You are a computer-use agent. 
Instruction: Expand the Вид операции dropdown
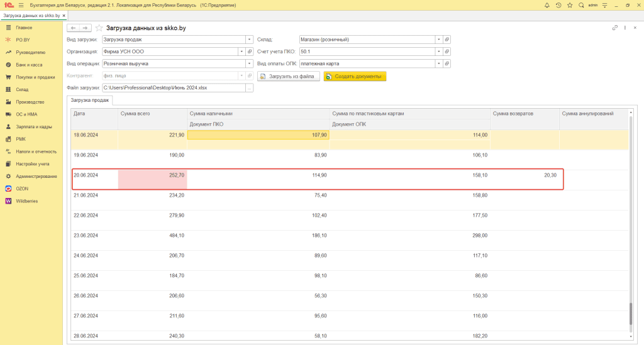click(250, 63)
